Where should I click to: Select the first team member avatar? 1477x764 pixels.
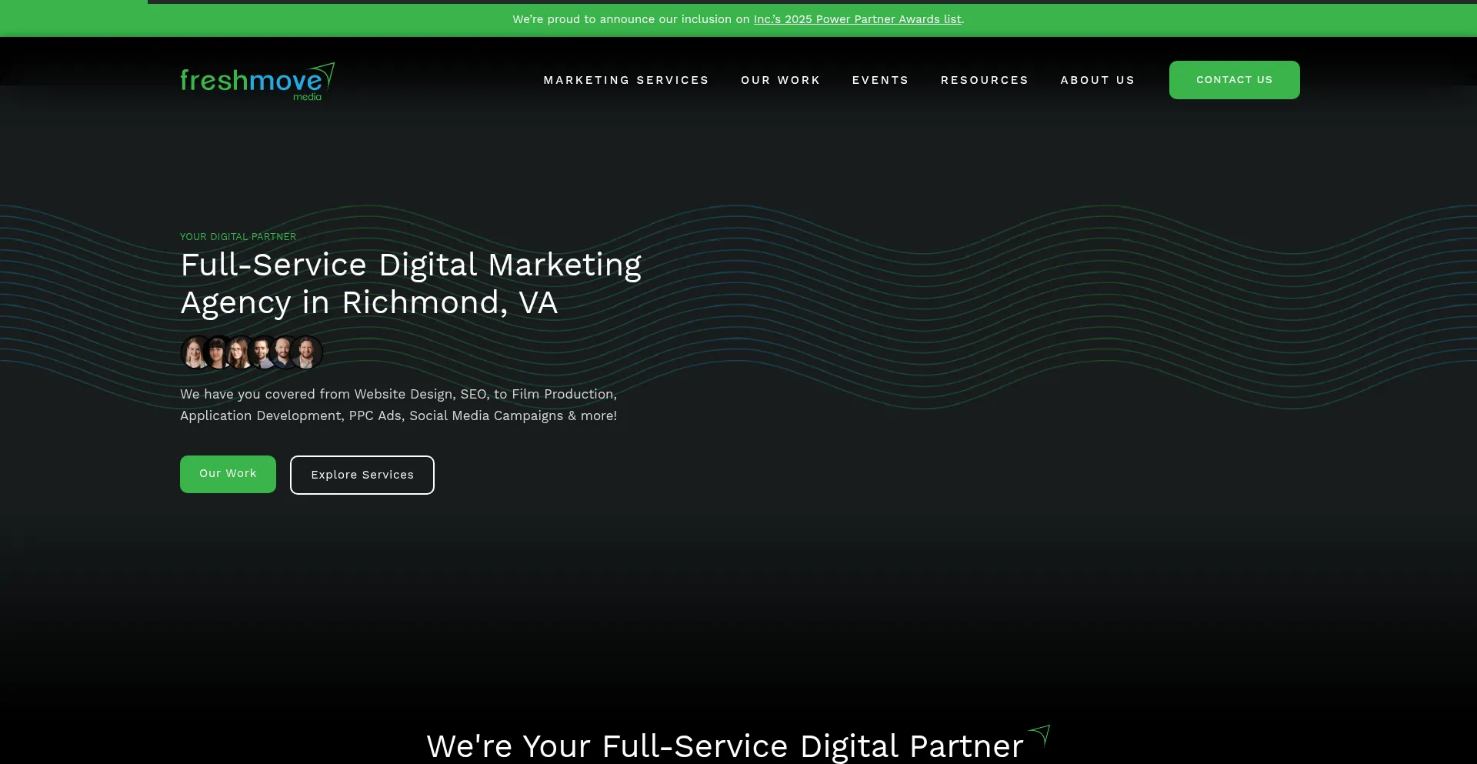point(195,352)
